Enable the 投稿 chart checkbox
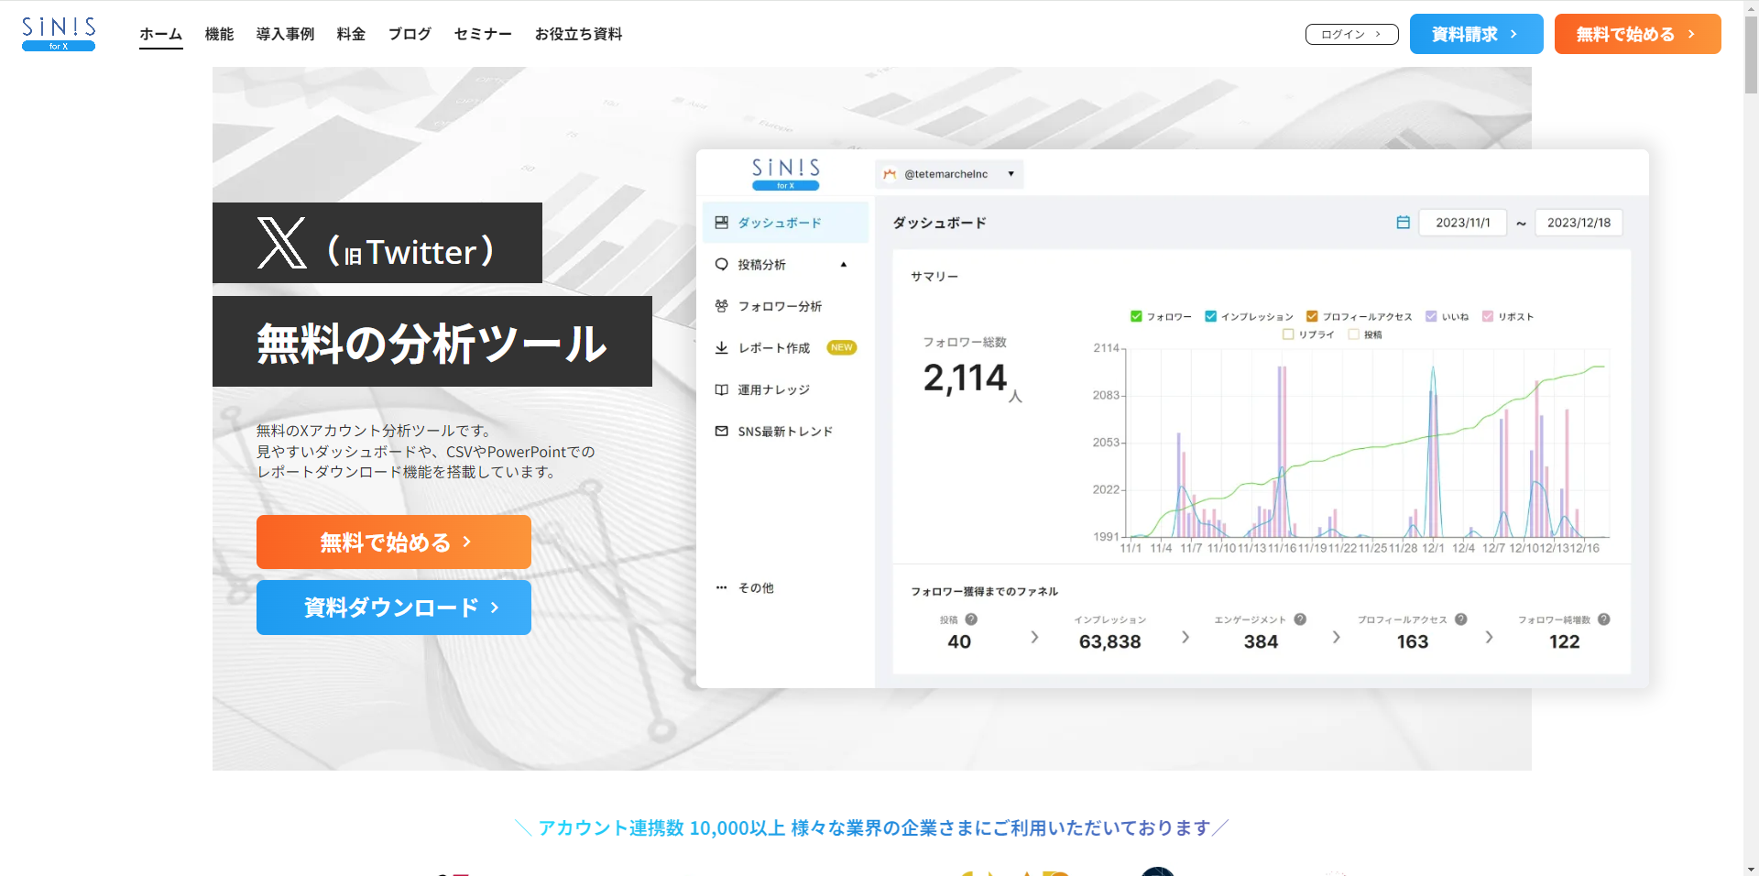 pos(1353,334)
